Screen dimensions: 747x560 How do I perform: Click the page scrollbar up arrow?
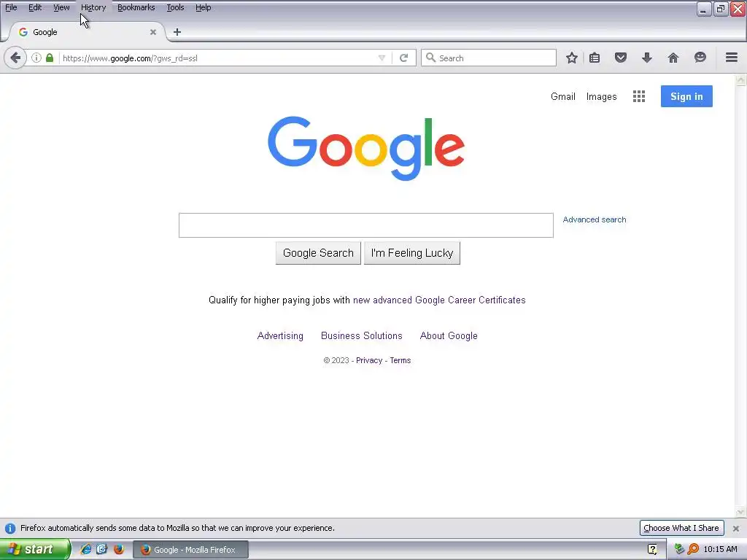point(741,80)
